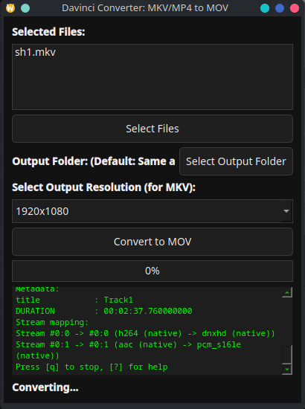Click the log scroll-up arrow

click(x=287, y=292)
